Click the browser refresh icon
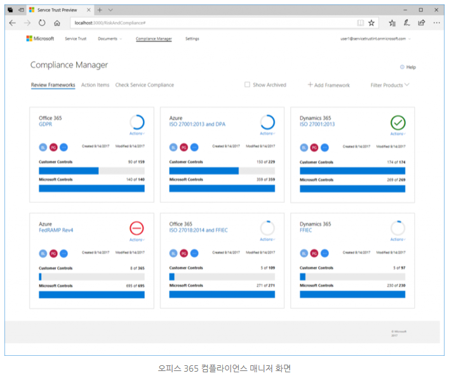 click(x=42, y=23)
